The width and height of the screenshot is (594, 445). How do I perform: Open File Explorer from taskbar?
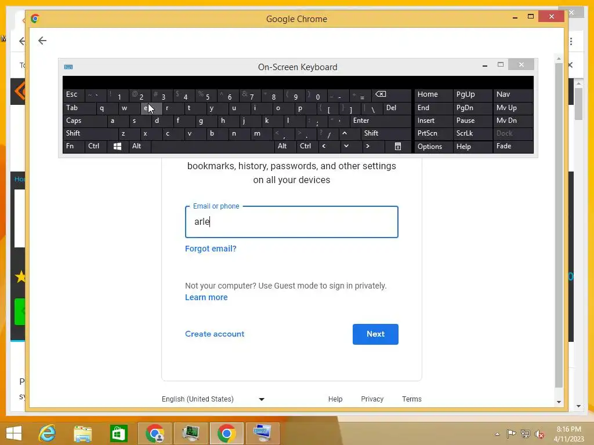[82, 433]
